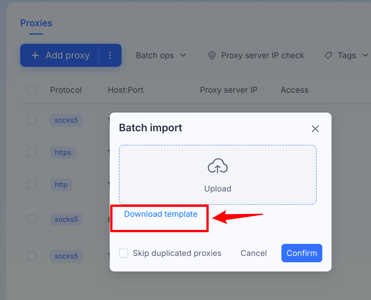Cancel the batch import dialog
Screen dimensions: 371x300
pyautogui.click(x=254, y=253)
